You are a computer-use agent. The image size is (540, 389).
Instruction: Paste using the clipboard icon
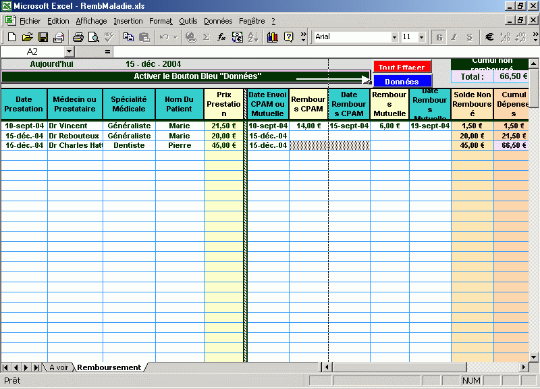click(x=144, y=37)
